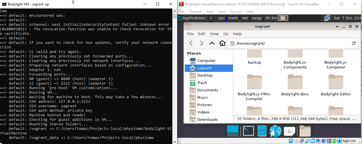Reload the folder with the refresh icon
362x144 pixels.
[x=354, y=43]
